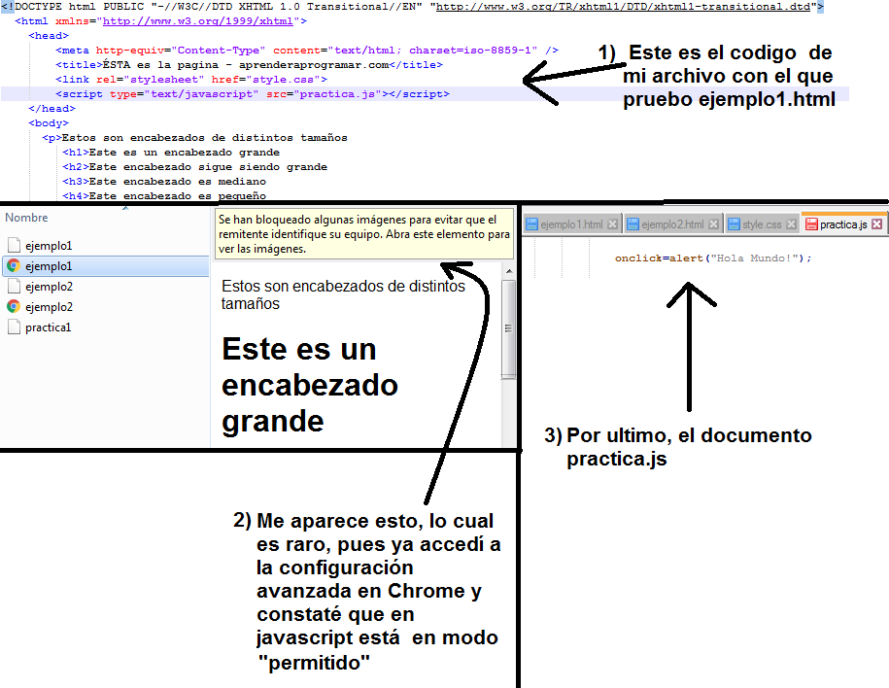Click the title tag code line

coord(249,65)
